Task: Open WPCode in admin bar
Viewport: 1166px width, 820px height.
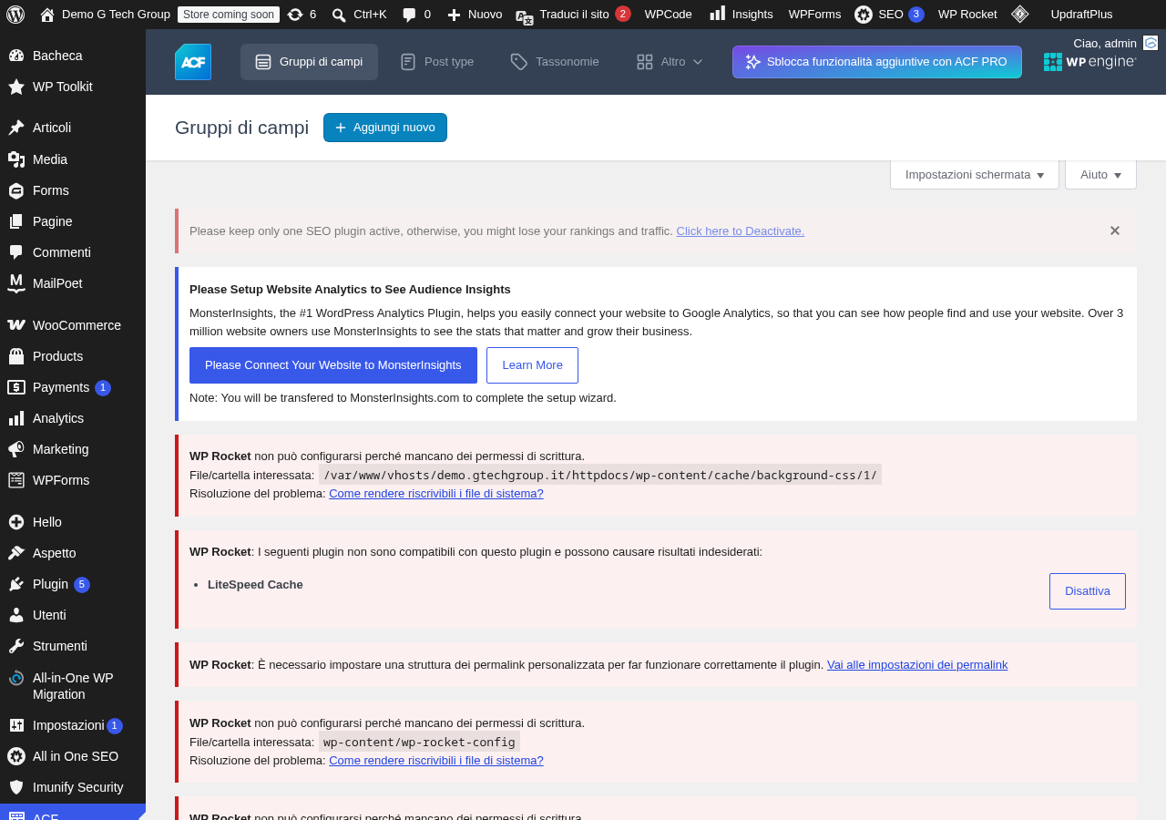Action: 668,14
